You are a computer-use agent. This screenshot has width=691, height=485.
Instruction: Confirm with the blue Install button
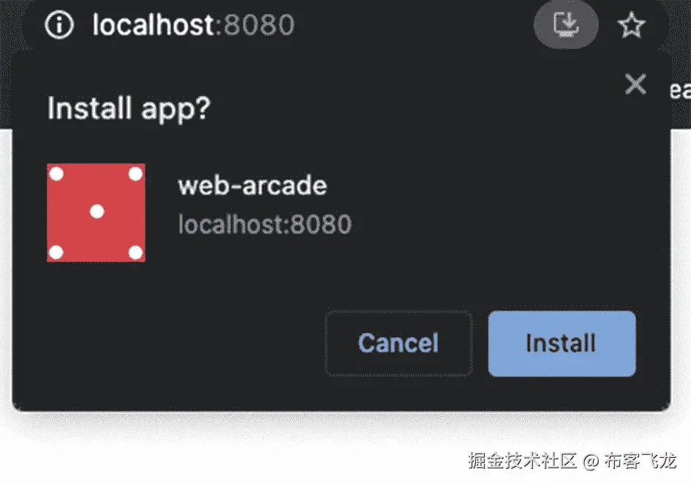pos(562,344)
